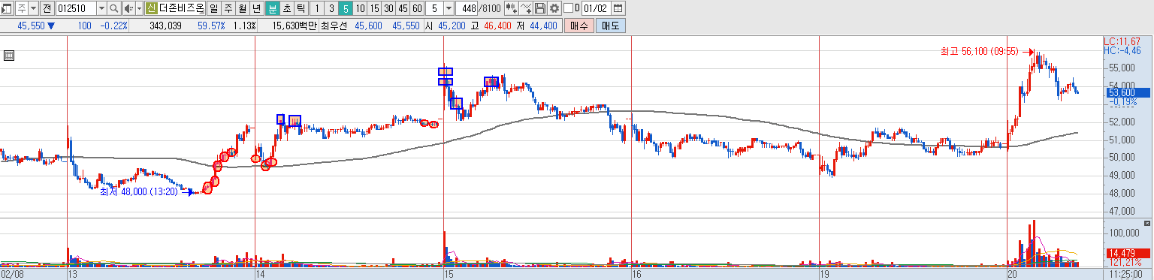1154x280 pixels.
Task: Click the 매수 buy button
Action: tap(579, 26)
